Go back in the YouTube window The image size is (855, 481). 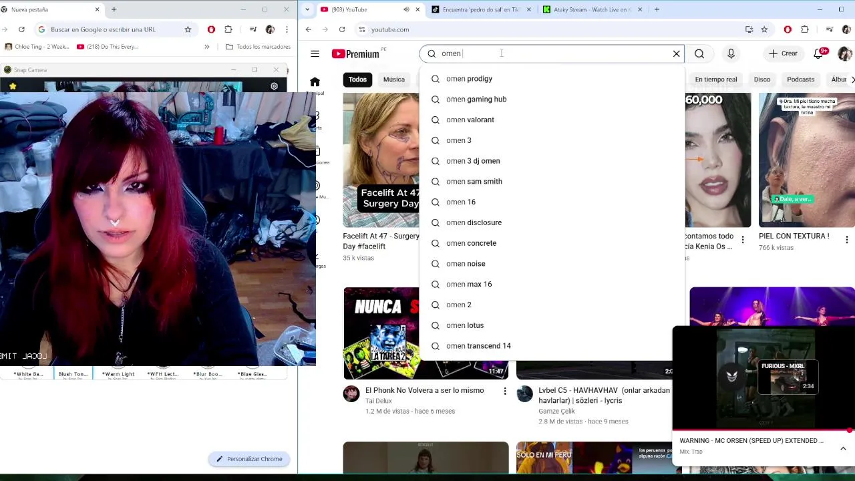click(x=309, y=29)
